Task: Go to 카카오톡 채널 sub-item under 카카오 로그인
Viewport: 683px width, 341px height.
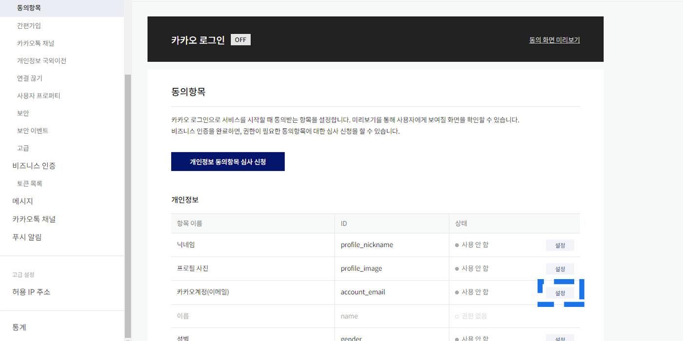Action: pyautogui.click(x=35, y=43)
